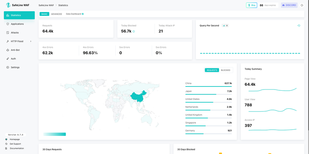Click the Today Attack IP value 21
The width and height of the screenshot is (309, 154).
click(x=161, y=31)
